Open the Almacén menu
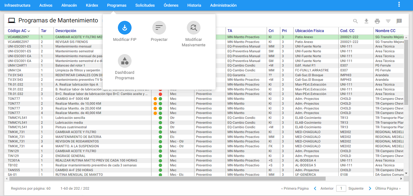This screenshot has height=196, width=413. point(69,5)
